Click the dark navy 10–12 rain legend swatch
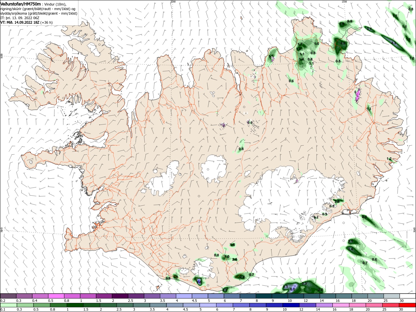The image size is (416, 312). tap(291, 305)
